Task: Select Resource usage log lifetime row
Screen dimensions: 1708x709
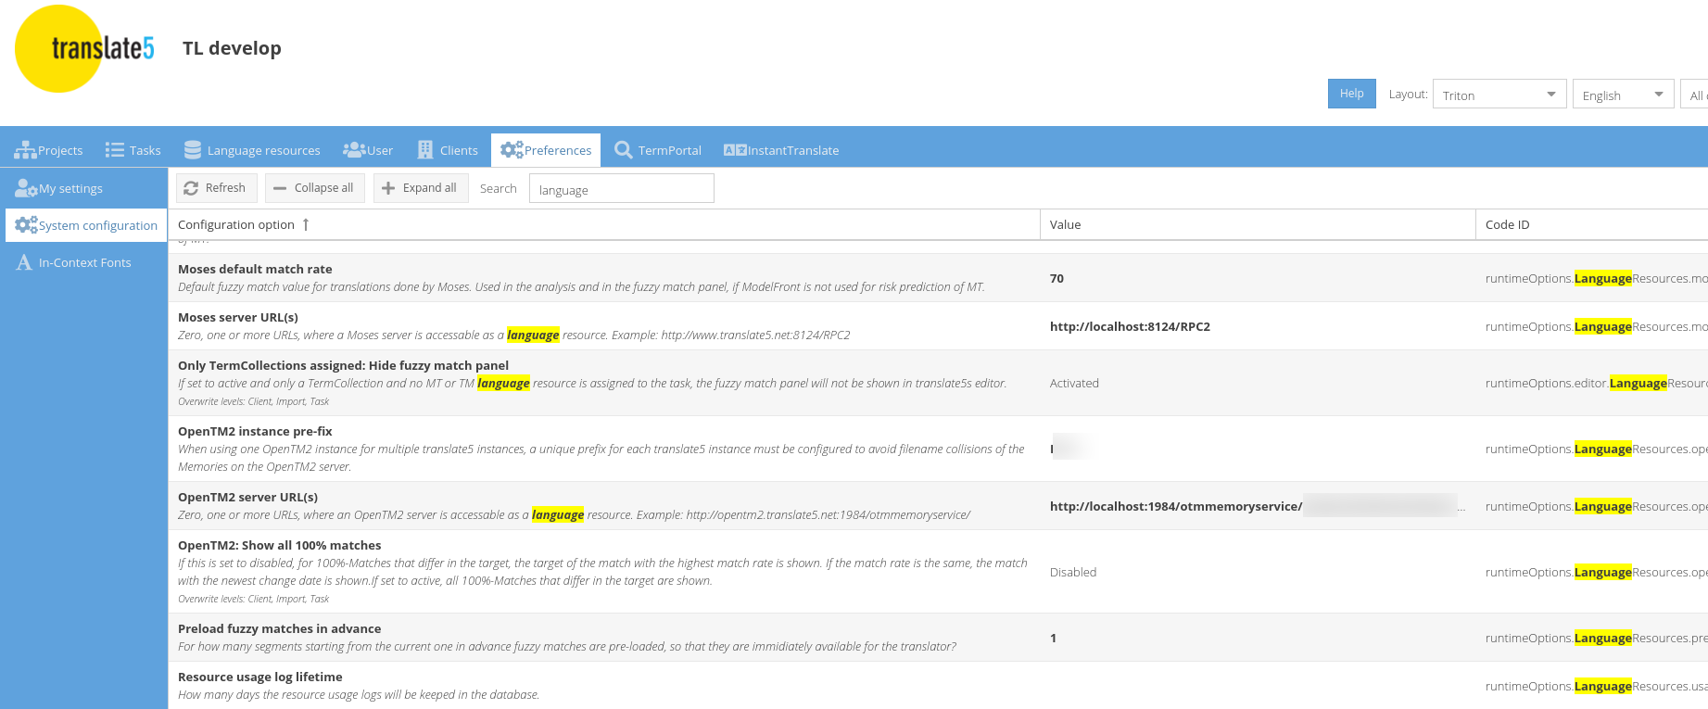Action: pos(938,686)
